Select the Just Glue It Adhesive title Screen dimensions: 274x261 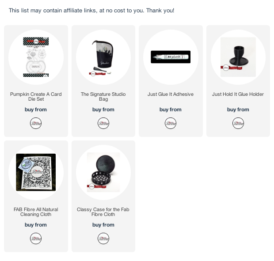pyautogui.click(x=171, y=94)
